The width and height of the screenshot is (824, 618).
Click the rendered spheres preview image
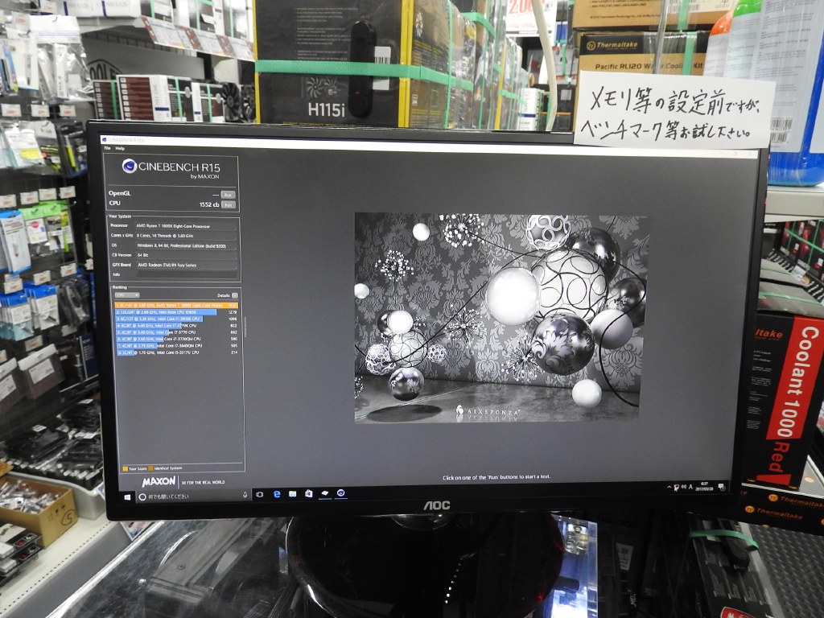[x=501, y=318]
